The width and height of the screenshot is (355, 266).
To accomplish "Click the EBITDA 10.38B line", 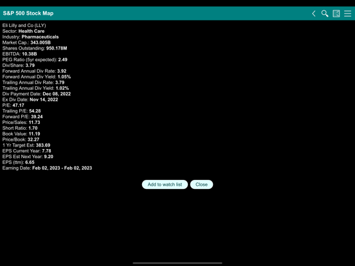I will (19, 54).
